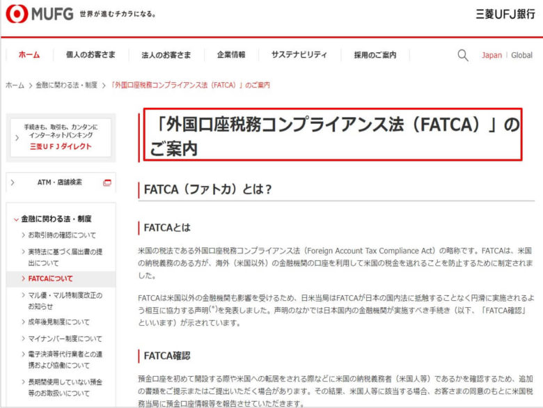Click the ホーム breadcrumb link
Viewport: 543px width, 408px height.
click(x=15, y=85)
